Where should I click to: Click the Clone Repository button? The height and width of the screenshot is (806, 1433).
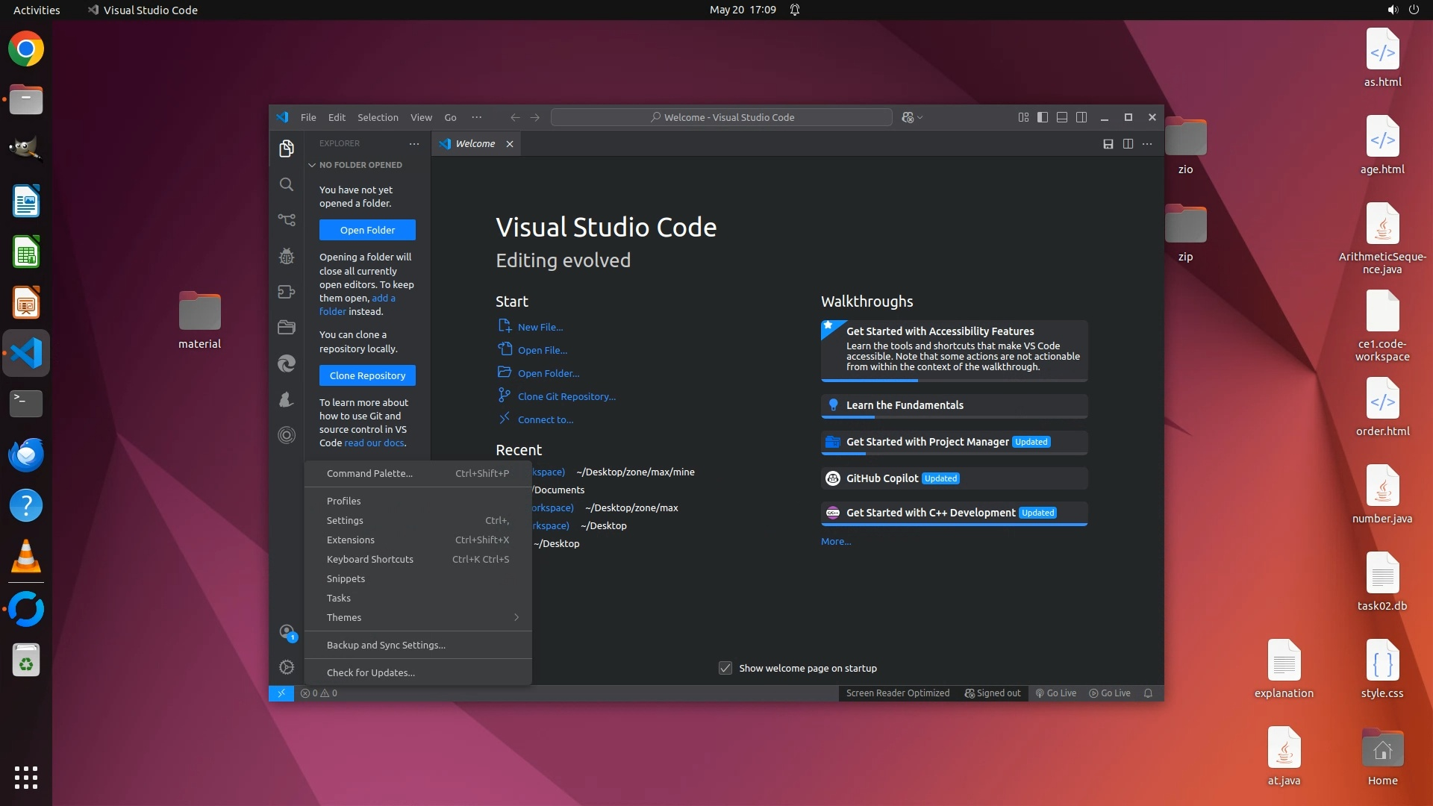(x=367, y=375)
